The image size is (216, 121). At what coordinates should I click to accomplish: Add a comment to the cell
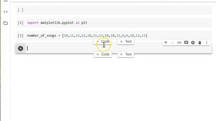[x=186, y=43]
